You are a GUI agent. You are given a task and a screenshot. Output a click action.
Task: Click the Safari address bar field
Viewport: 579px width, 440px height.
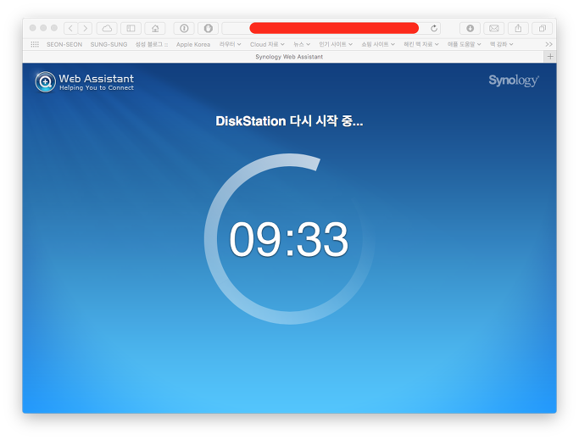331,28
